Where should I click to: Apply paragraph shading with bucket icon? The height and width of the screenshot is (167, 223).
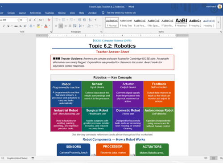(x=89, y=26)
